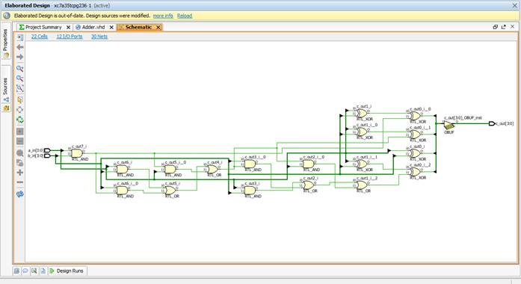Click the Previous (back arrow) schematic icon
521x284 pixels.
click(x=20, y=47)
